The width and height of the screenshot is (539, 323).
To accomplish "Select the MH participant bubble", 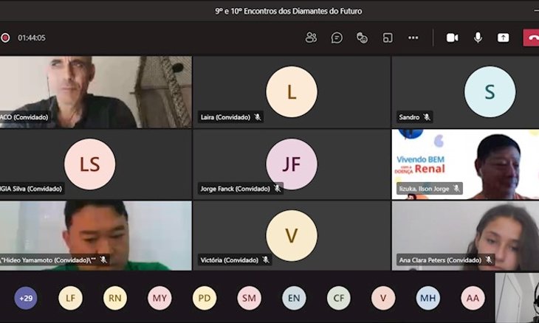I will [428, 298].
